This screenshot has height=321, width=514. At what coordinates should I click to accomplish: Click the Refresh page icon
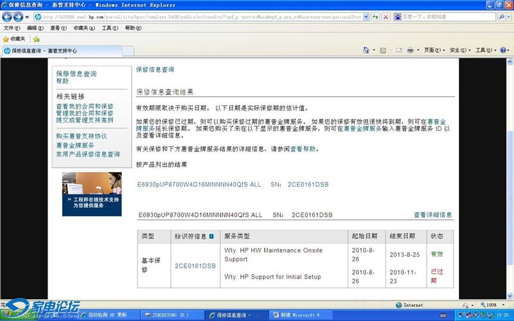coord(375,17)
